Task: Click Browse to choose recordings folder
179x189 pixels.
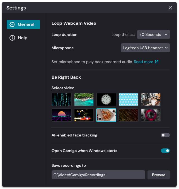Action: click(159, 175)
